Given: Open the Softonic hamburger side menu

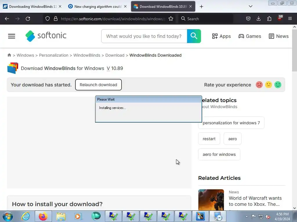Looking at the screenshot, I should [12, 36].
